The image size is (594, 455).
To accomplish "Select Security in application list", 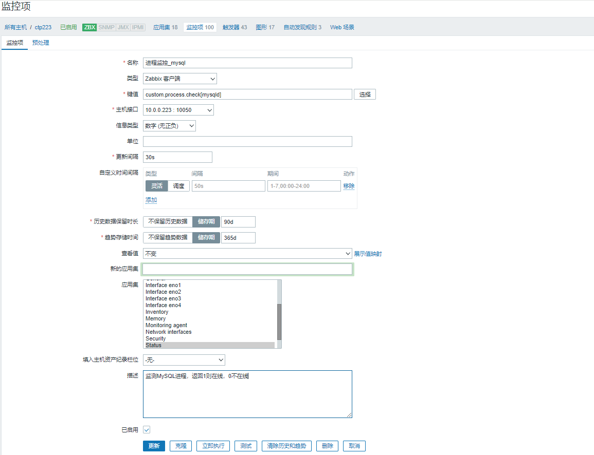I will point(210,338).
